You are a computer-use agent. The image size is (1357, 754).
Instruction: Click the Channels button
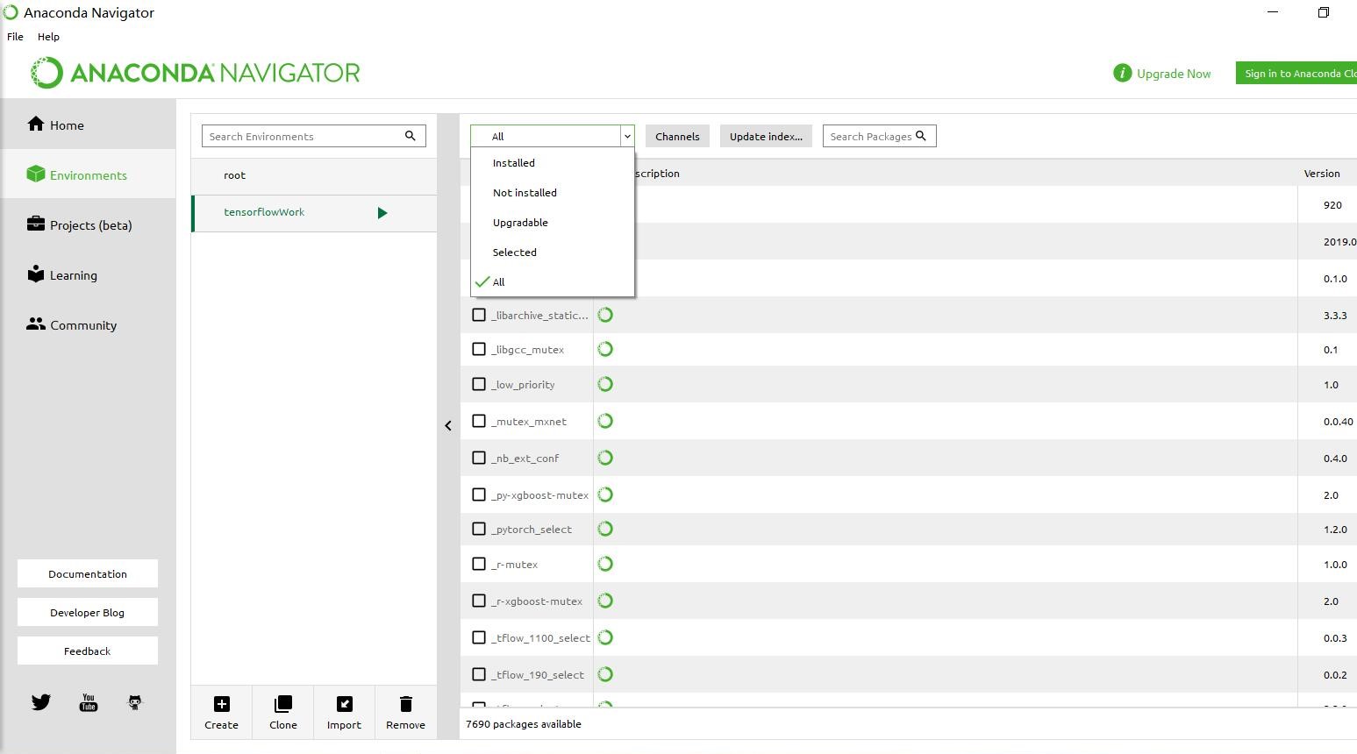point(677,136)
